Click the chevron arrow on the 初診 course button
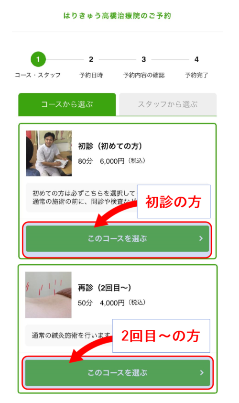Image resolution: width=239 pixels, height=403 pixels. click(201, 238)
